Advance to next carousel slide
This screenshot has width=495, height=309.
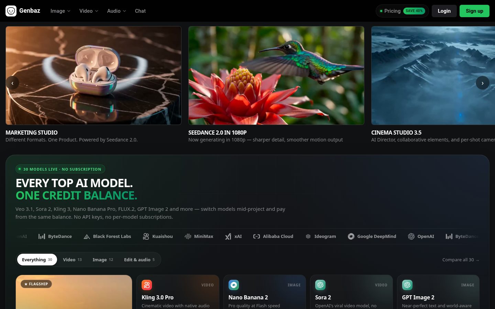(x=483, y=83)
